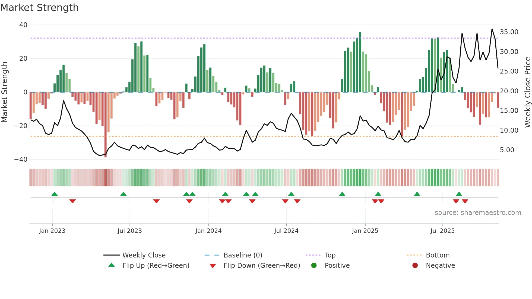
Task: Click the Jan 2025 x-axis label
Action: click(x=365, y=231)
